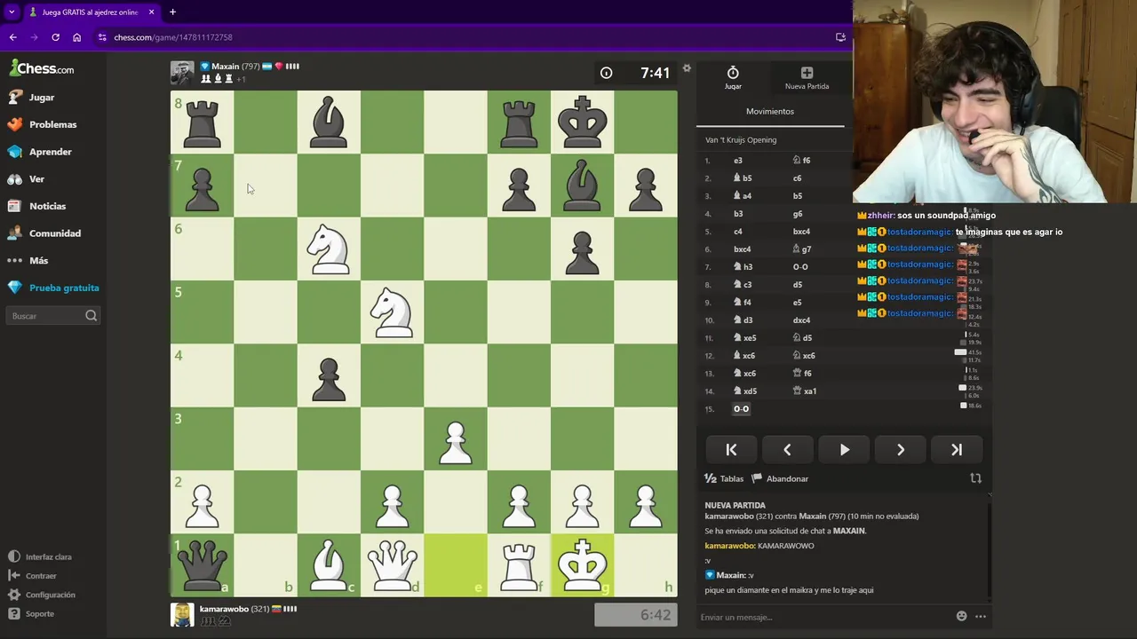
Task: Click the black king on g8
Action: [x=582, y=122]
